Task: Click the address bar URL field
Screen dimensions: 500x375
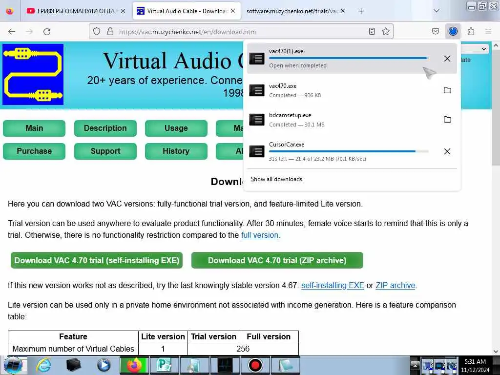Action: (x=241, y=32)
